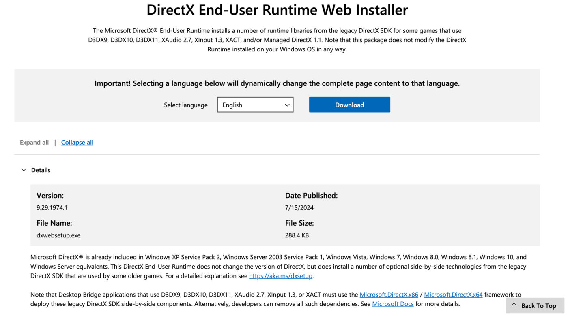568x316 pixels.
Task: Click the Expand all link
Action: pos(34,142)
